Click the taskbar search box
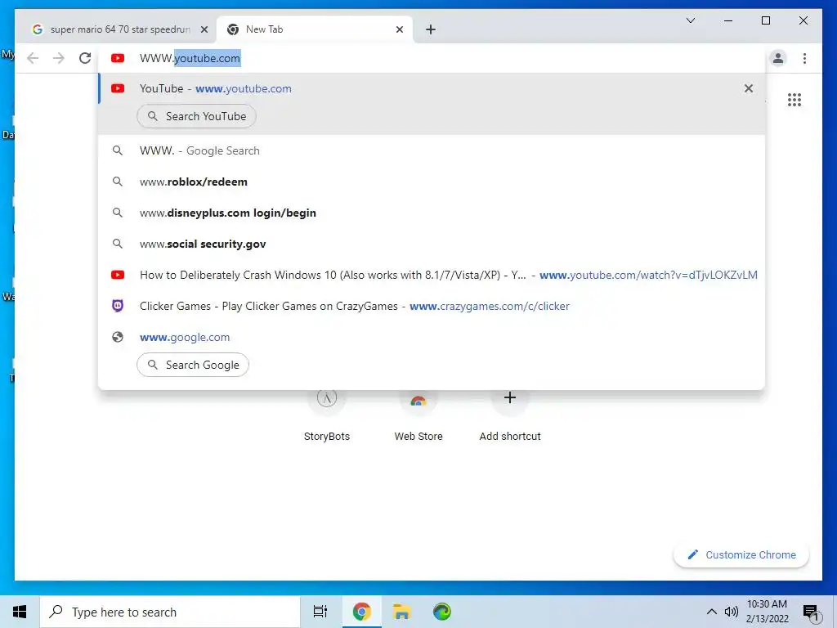Image resolution: width=837 pixels, height=628 pixels. [x=170, y=612]
